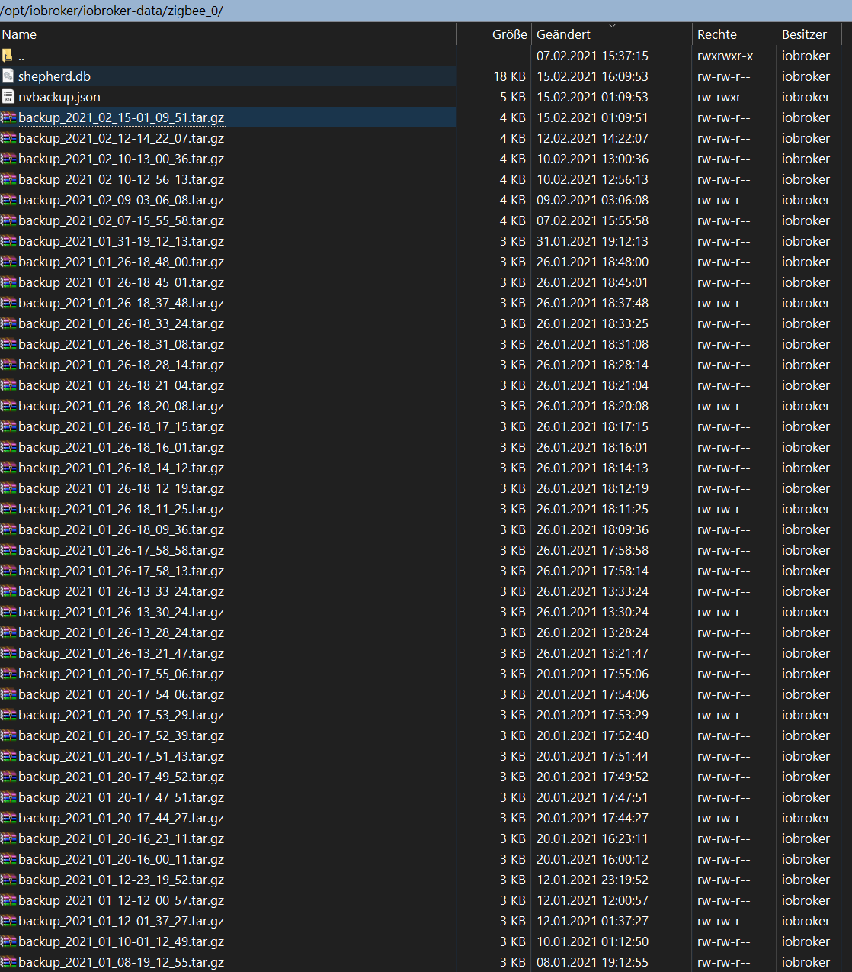Image resolution: width=852 pixels, height=972 pixels.
Task: Select file name backup_2021_01_26-13_28_24.tar.gz
Action: (121, 632)
